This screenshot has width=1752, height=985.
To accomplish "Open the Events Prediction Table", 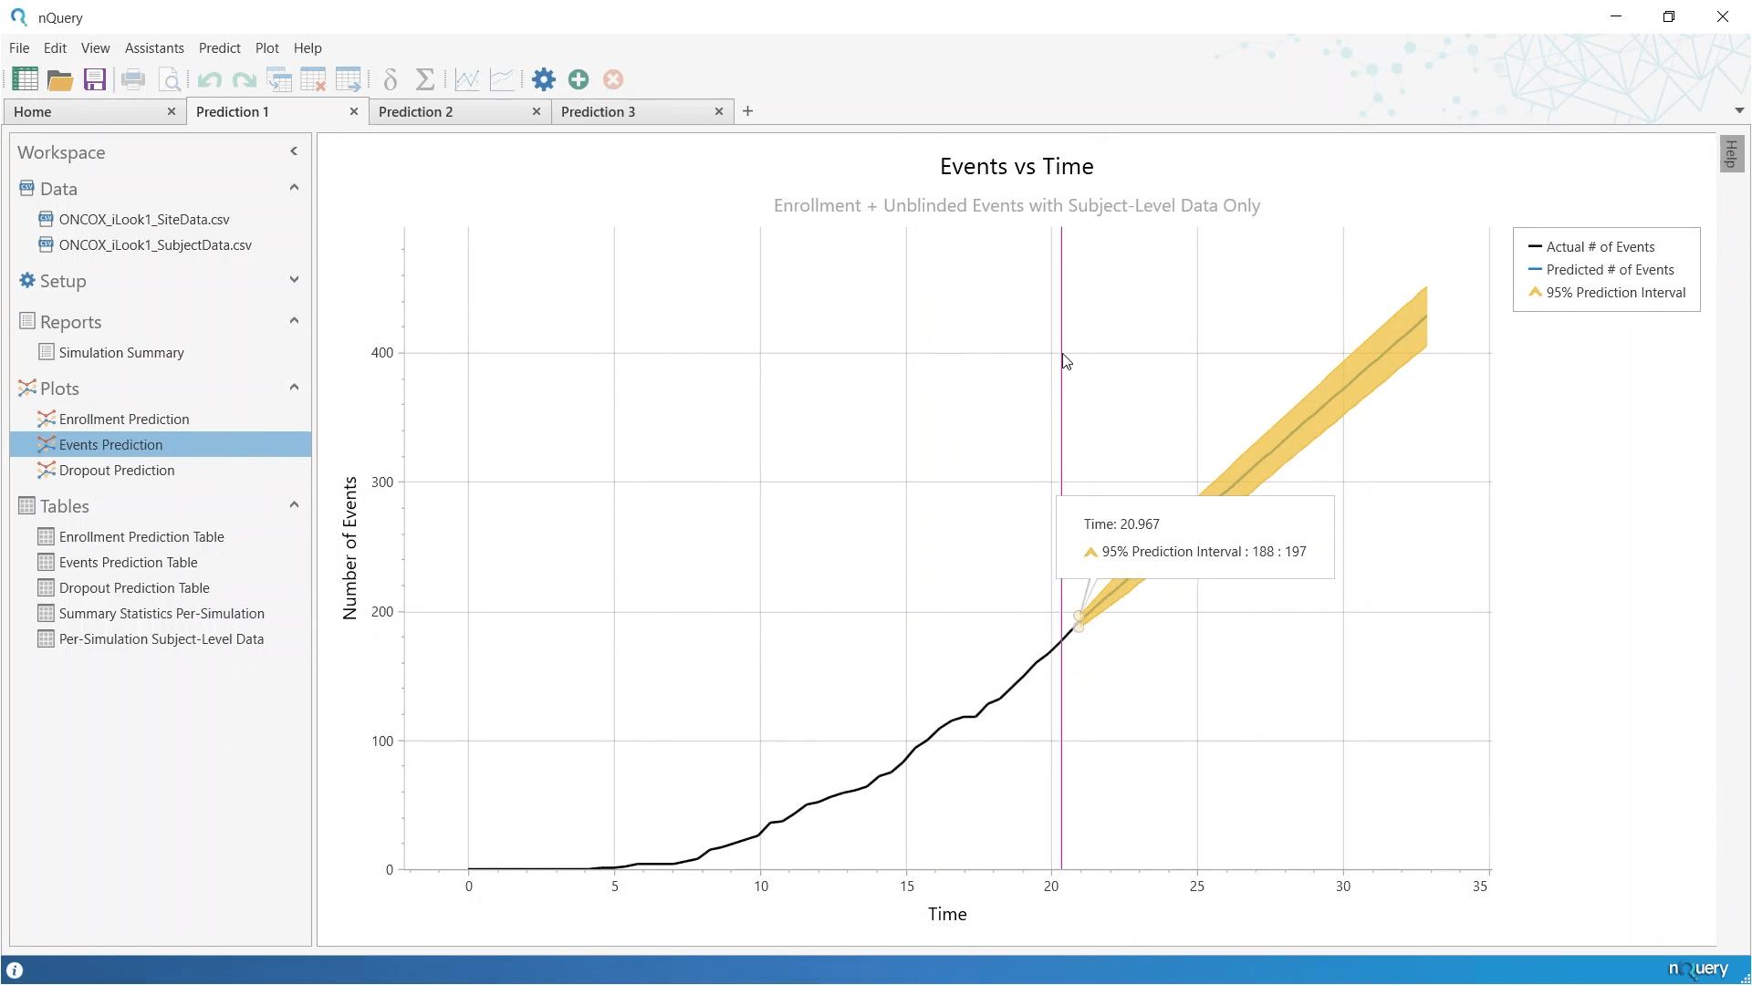I will click(x=128, y=563).
